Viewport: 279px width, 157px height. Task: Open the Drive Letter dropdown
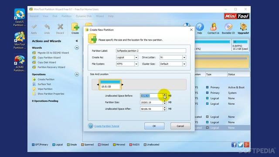pyautogui.click(x=184, y=58)
